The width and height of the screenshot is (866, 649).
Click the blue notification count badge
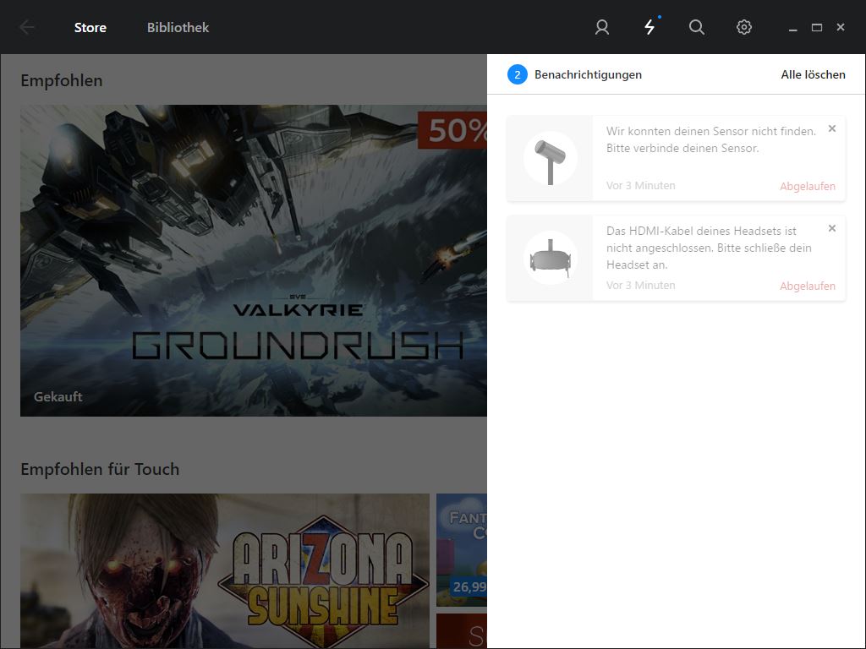point(517,74)
